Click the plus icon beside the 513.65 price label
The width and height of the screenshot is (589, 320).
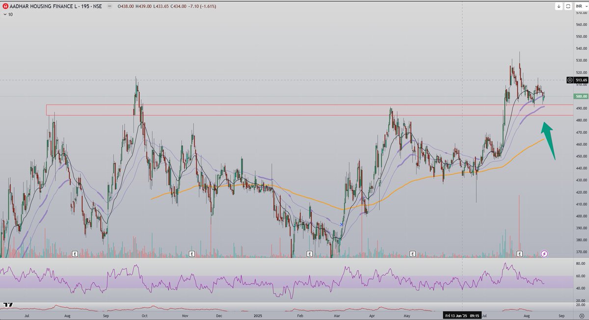pyautogui.click(x=570, y=80)
